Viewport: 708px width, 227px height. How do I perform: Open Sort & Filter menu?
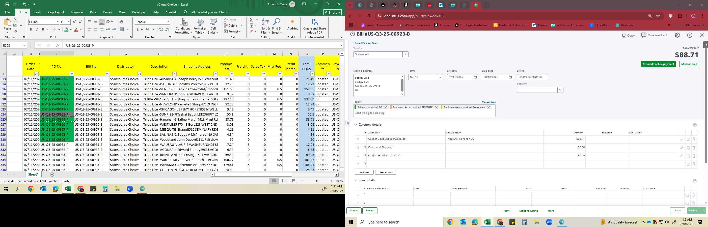265,26
